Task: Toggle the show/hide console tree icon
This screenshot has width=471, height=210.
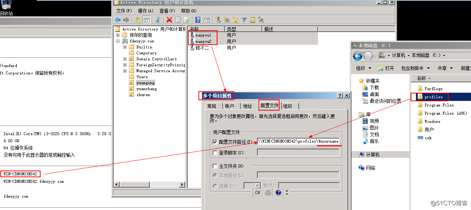Action: (146, 20)
